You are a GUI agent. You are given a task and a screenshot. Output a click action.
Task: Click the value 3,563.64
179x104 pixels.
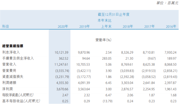point(84,89)
